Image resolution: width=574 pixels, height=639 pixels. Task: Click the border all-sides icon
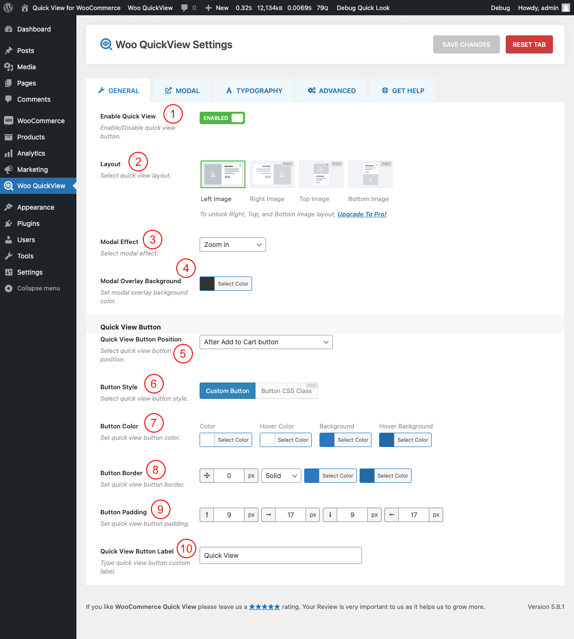pos(207,476)
